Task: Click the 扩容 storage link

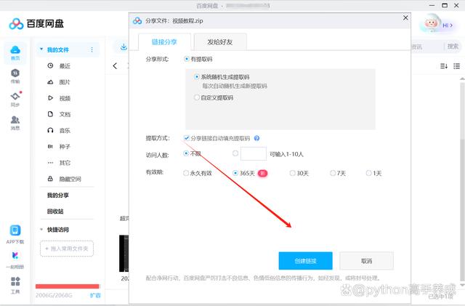Action: tap(95, 295)
